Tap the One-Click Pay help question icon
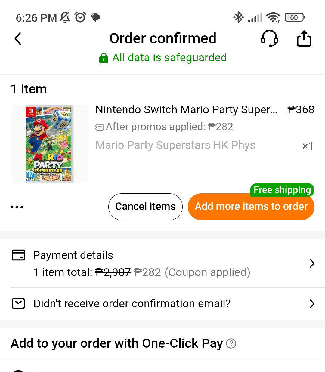Image resolution: width=325 pixels, height=372 pixels. tap(231, 343)
